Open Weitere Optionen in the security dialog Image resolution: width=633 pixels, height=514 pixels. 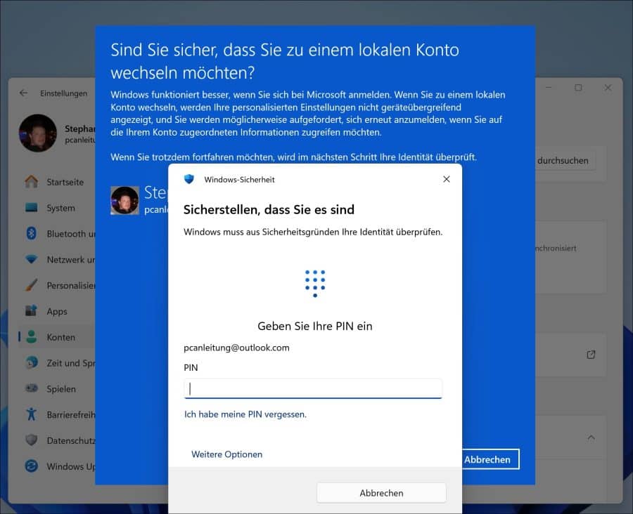pos(226,454)
